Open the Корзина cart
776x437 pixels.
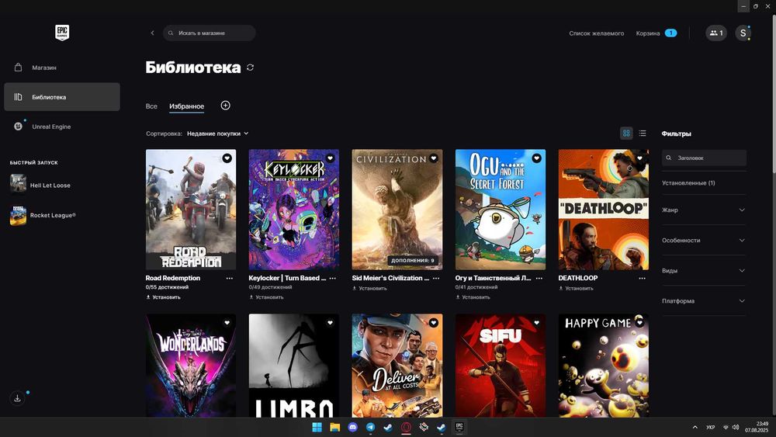[656, 33]
